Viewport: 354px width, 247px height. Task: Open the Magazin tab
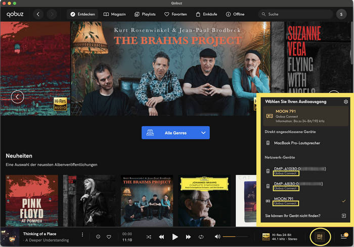tap(114, 14)
